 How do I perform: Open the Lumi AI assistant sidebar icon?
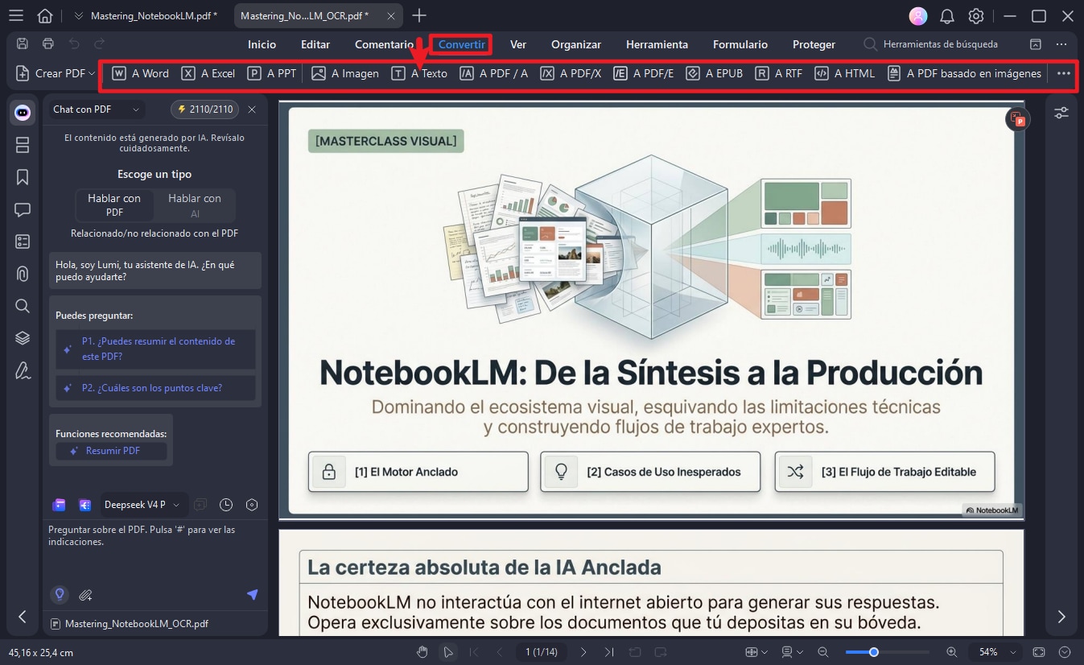[23, 113]
